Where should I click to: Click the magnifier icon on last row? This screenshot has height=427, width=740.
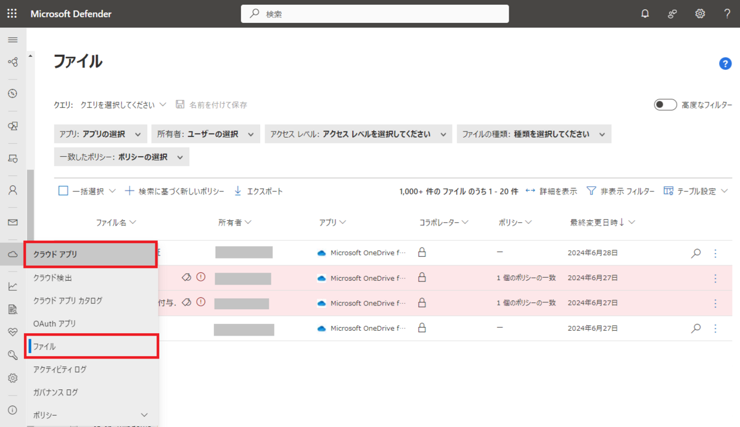pos(696,328)
